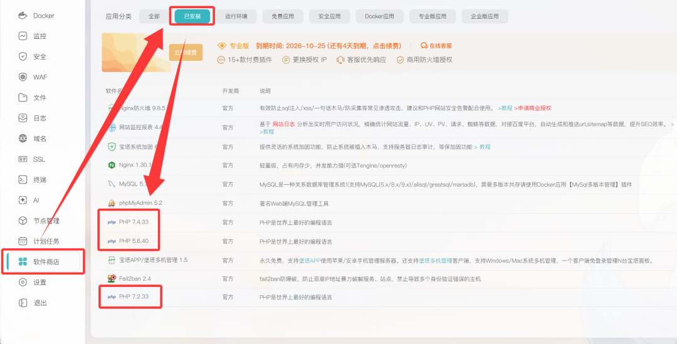Screen dimensions: 677x344
Task: Switch to the Docker应用 category tab
Action: tap(379, 16)
